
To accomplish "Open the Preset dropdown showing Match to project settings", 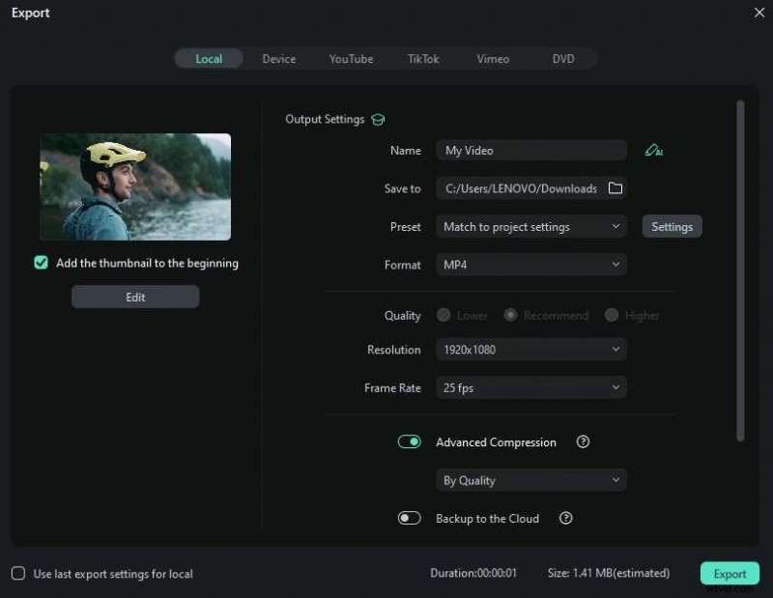I will click(530, 226).
